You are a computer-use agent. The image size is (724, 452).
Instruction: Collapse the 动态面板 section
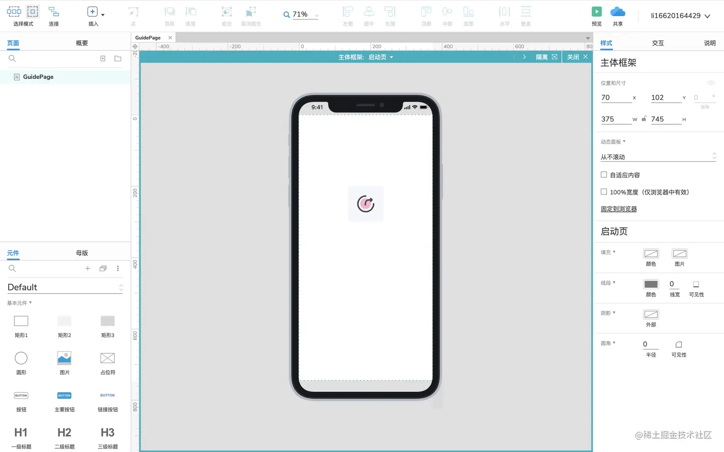[x=613, y=142]
